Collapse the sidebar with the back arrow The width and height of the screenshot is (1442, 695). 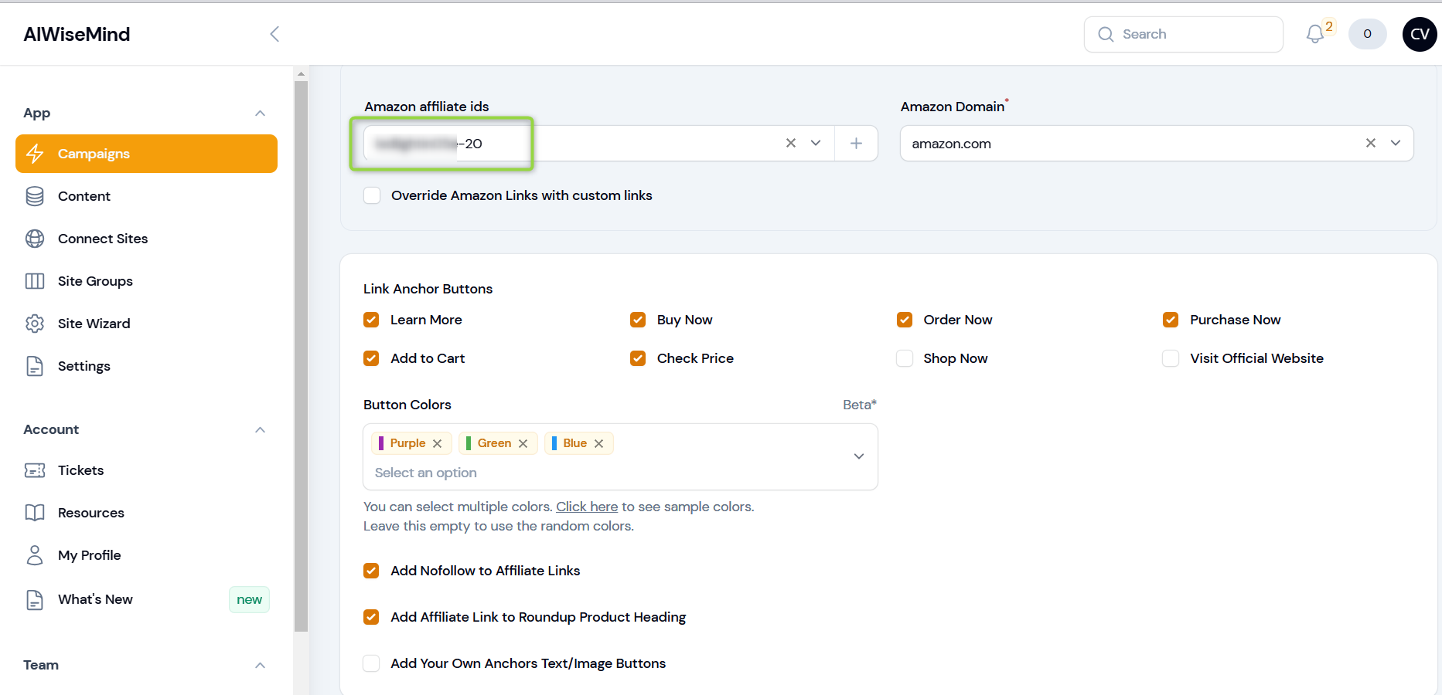pyautogui.click(x=274, y=34)
